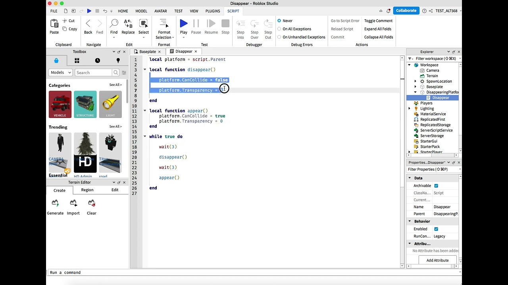Click the Cut scissors icon
Screen dimensions: 508x285
(x=65, y=21)
